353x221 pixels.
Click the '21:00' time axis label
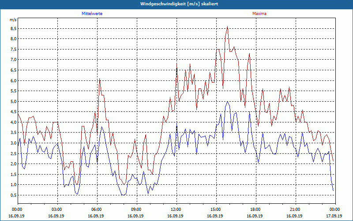pos(294,210)
